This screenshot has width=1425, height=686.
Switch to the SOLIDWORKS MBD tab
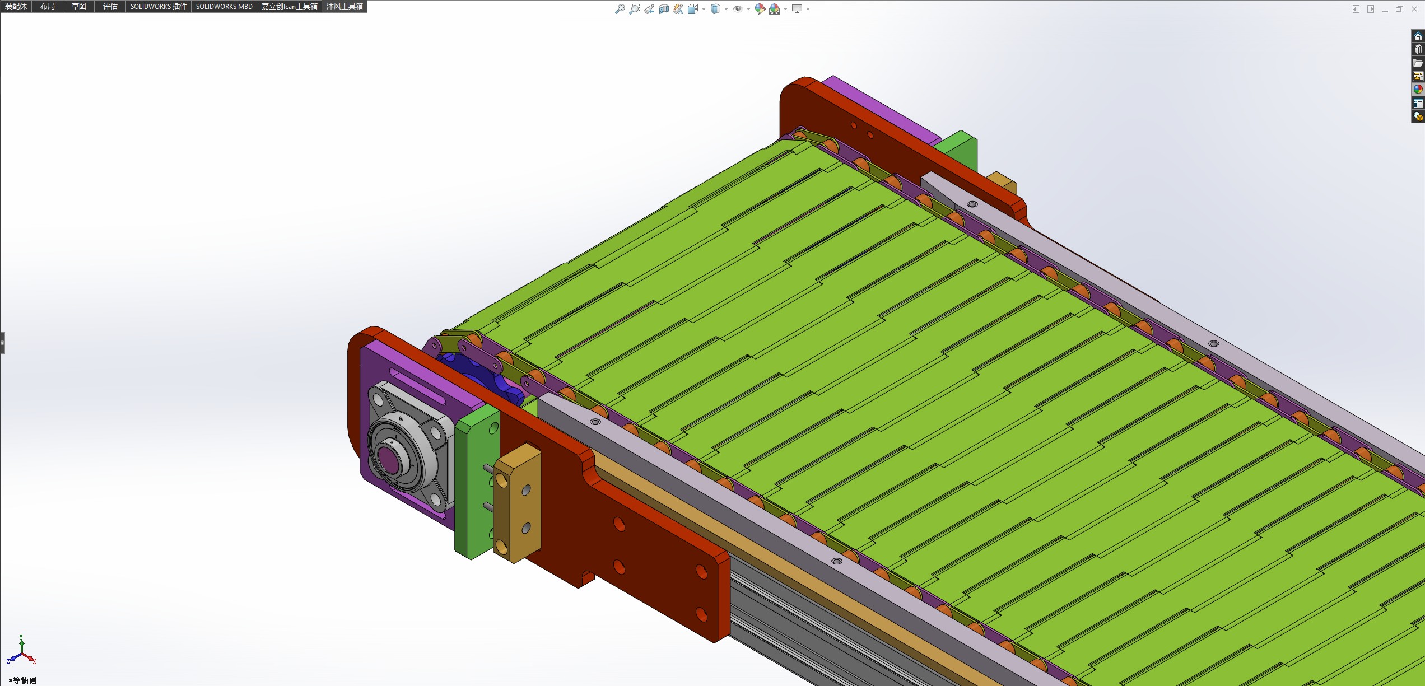224,7
